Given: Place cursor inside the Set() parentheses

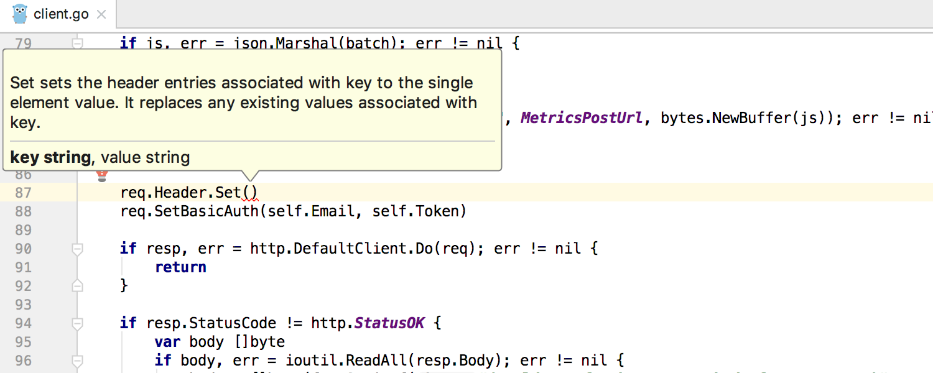Looking at the screenshot, I should pyautogui.click(x=249, y=193).
